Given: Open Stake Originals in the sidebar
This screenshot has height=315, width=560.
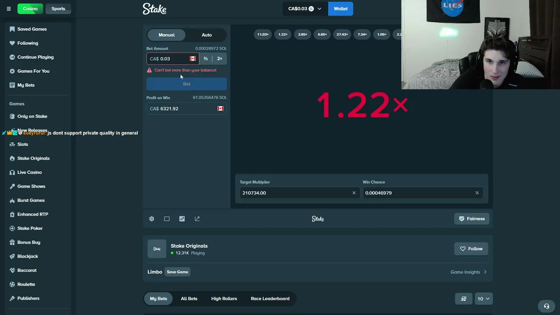Looking at the screenshot, I should 33,158.
